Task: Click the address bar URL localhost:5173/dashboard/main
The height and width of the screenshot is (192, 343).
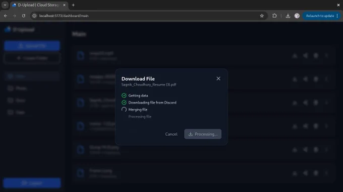Action: point(64,16)
